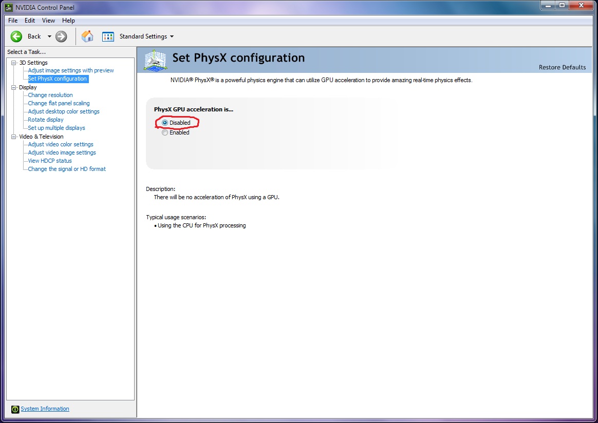Screen dimensions: 598x423
Task: Select the Disabled radio button
Action: (x=165, y=123)
